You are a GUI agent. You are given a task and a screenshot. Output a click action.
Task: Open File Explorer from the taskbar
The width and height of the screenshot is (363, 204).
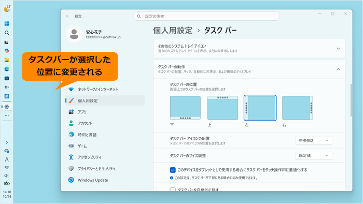tap(7, 60)
